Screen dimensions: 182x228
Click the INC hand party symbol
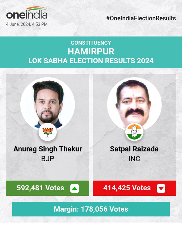(x=134, y=132)
